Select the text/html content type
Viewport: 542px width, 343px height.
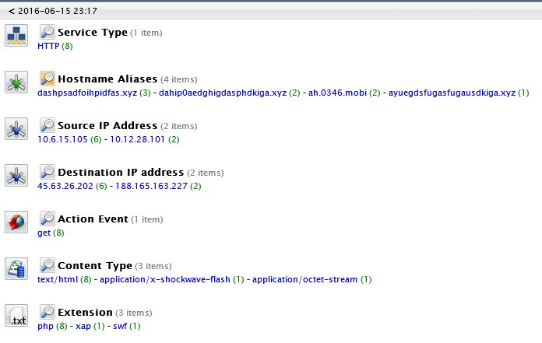pyautogui.click(x=58, y=279)
